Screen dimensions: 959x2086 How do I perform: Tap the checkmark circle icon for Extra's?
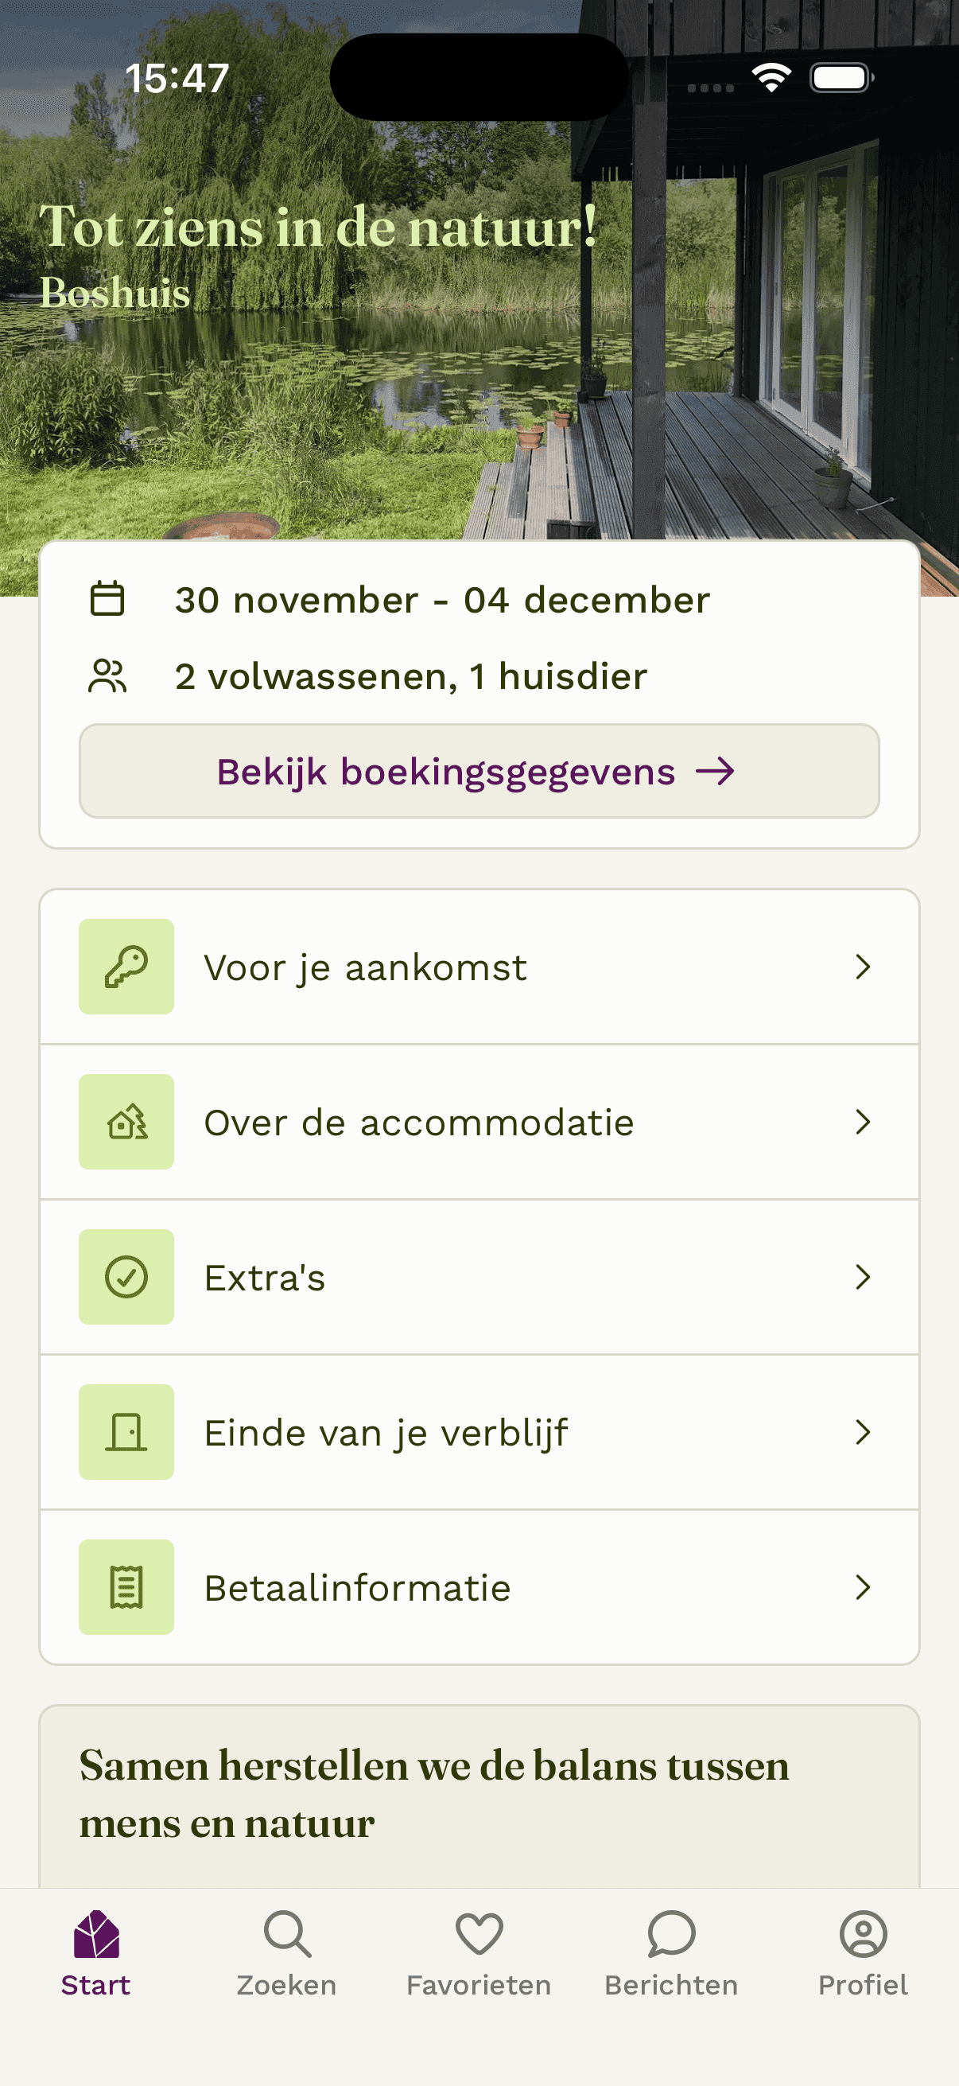pyautogui.click(x=126, y=1277)
